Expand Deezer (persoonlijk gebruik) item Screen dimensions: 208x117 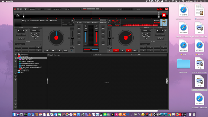(19, 66)
